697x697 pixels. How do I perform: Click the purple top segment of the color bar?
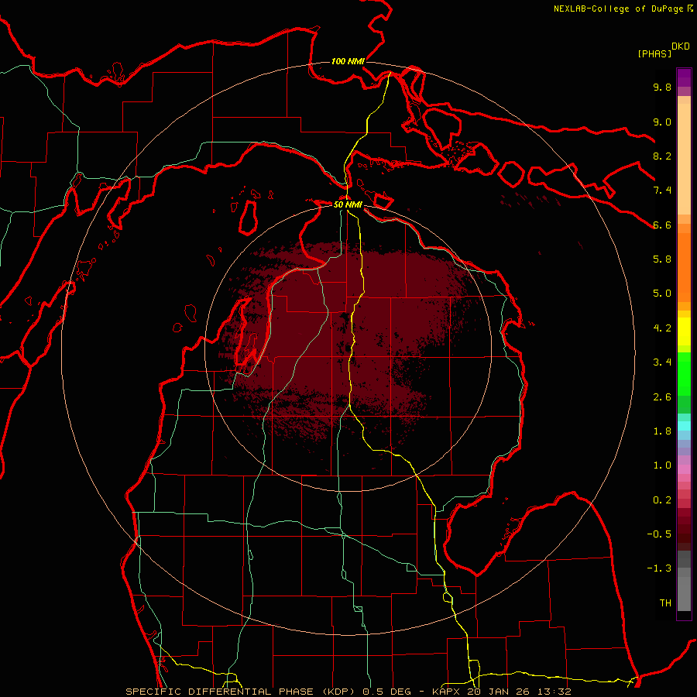tap(684, 77)
